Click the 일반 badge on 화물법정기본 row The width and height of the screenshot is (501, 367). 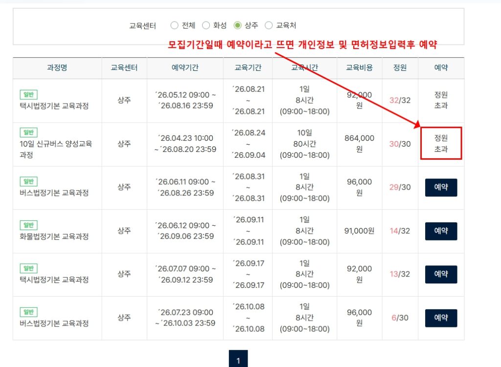point(29,225)
